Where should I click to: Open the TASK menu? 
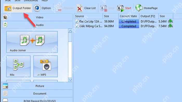tap(8, 1)
